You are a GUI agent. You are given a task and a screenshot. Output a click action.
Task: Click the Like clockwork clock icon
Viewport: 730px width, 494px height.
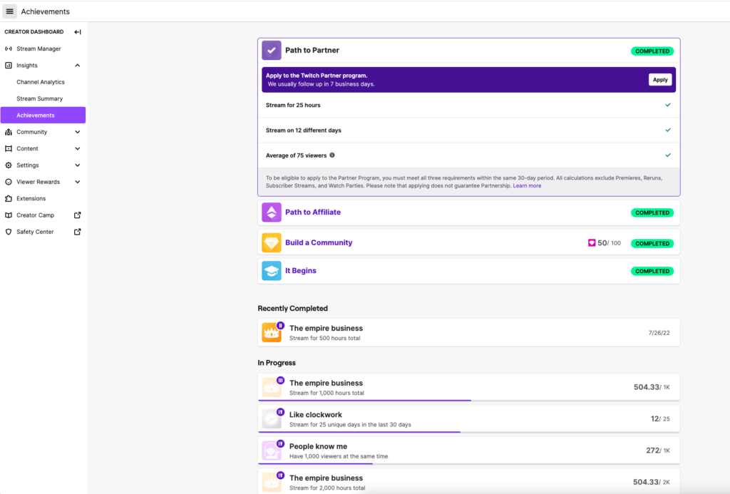272,419
